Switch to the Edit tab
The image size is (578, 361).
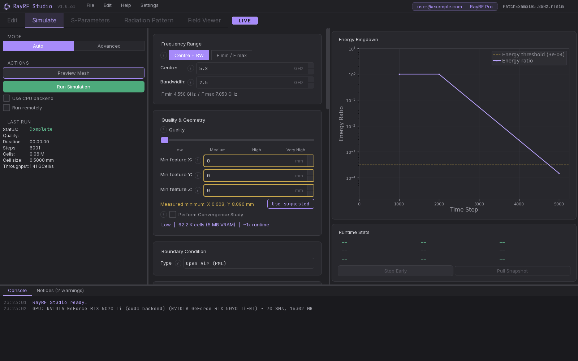coord(12,21)
